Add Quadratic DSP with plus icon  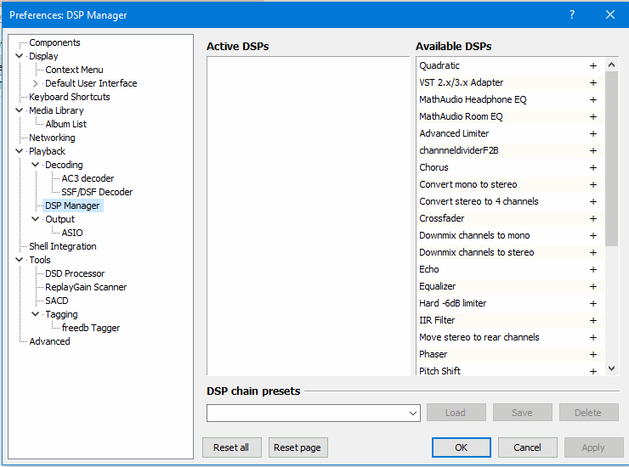click(x=593, y=65)
